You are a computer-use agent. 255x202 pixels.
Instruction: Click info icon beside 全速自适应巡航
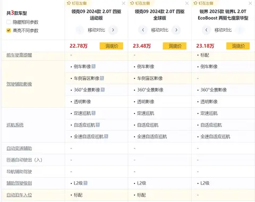(x=106, y=136)
